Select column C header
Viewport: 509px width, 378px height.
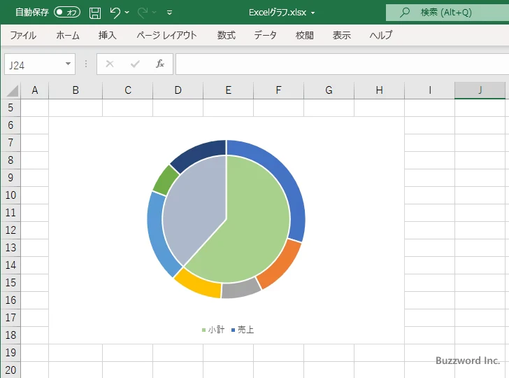[127, 90]
